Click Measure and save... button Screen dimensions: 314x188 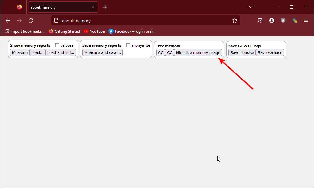click(102, 53)
